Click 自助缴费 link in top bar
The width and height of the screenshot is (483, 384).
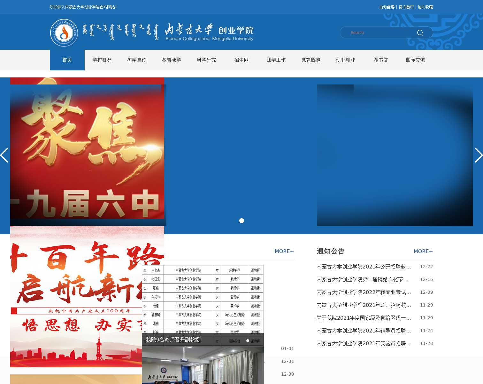[x=387, y=7]
